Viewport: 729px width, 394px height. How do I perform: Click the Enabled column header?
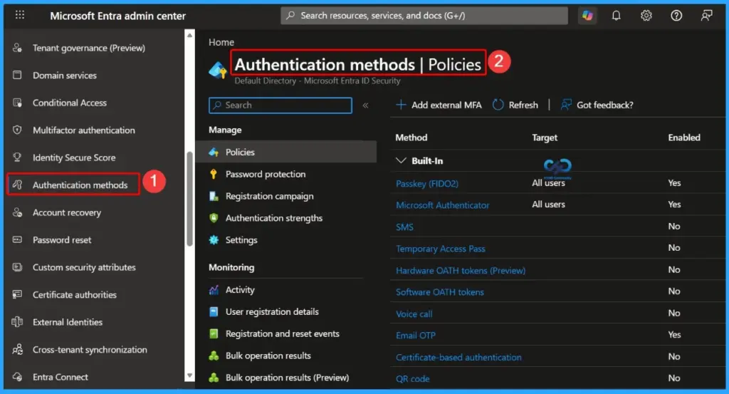point(684,138)
